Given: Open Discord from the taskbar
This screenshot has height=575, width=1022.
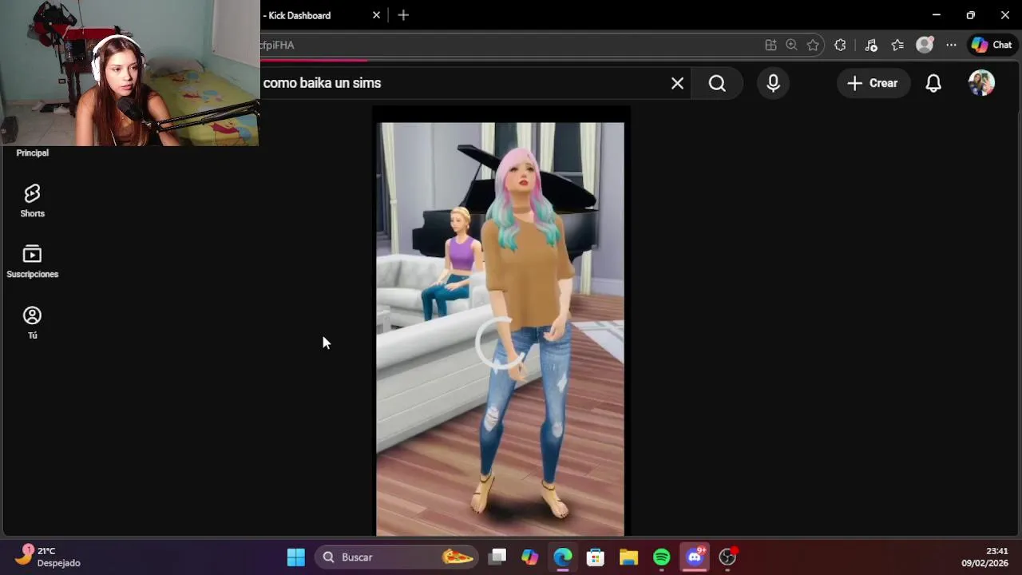Looking at the screenshot, I should coord(695,557).
